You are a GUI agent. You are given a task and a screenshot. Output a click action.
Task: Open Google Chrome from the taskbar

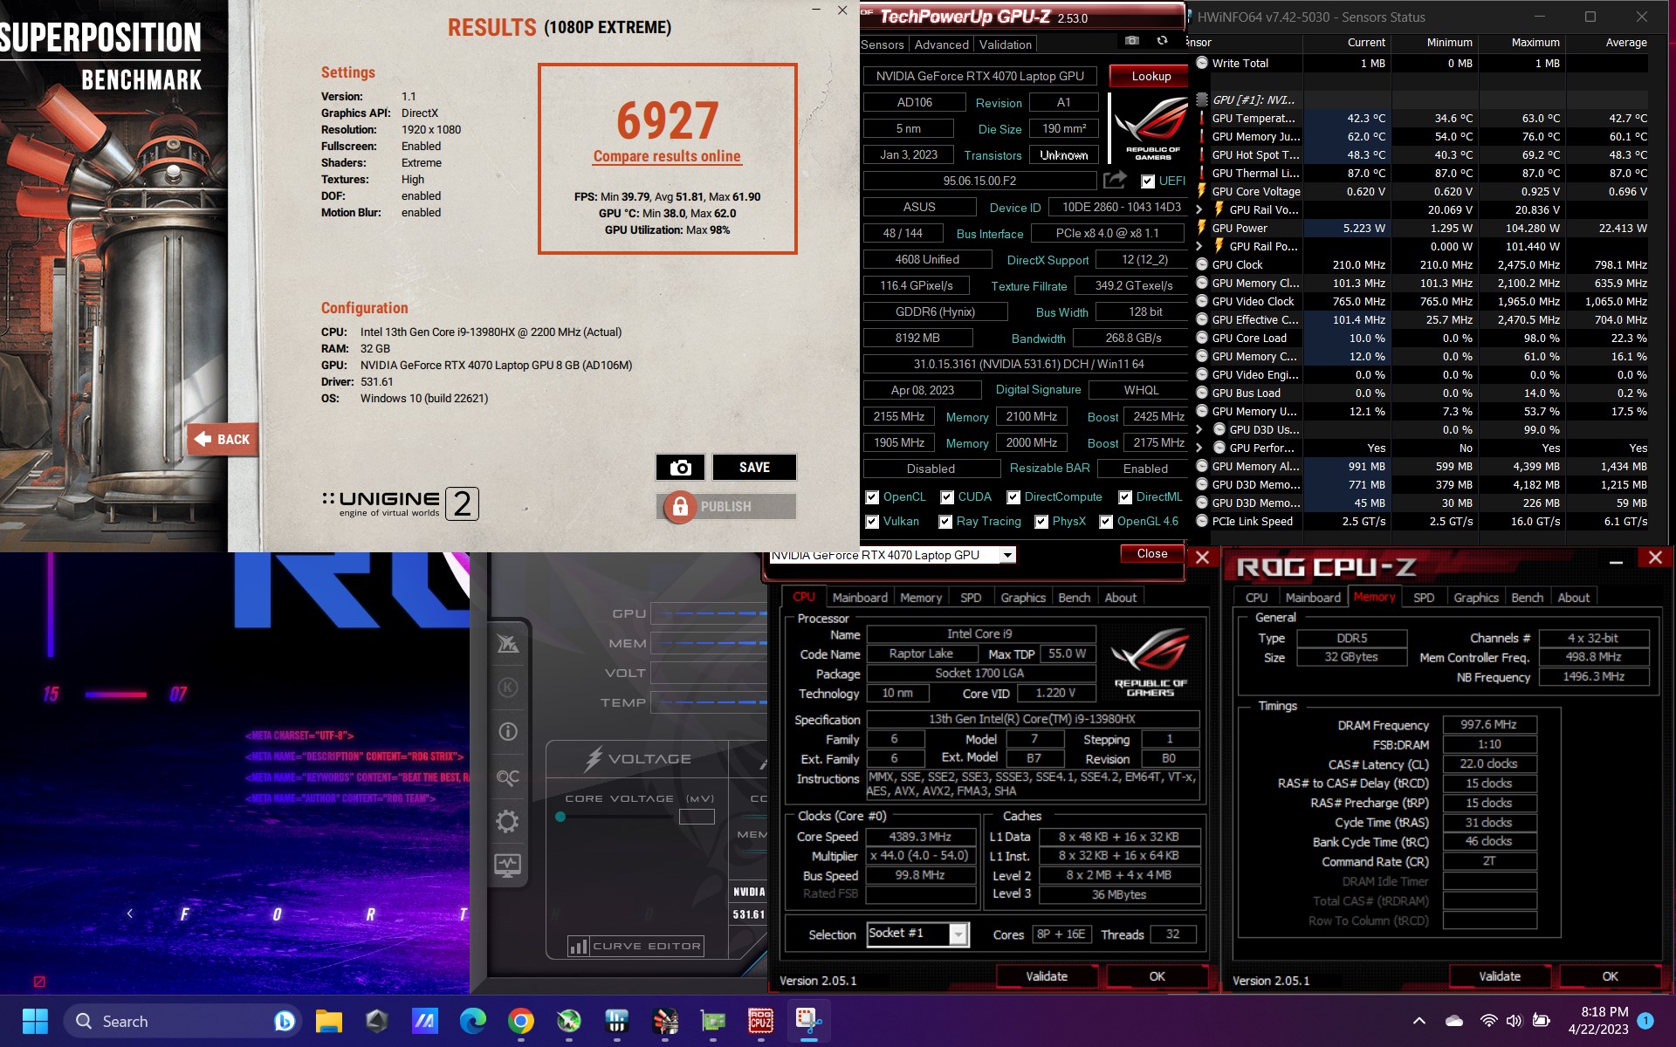pos(521,1021)
